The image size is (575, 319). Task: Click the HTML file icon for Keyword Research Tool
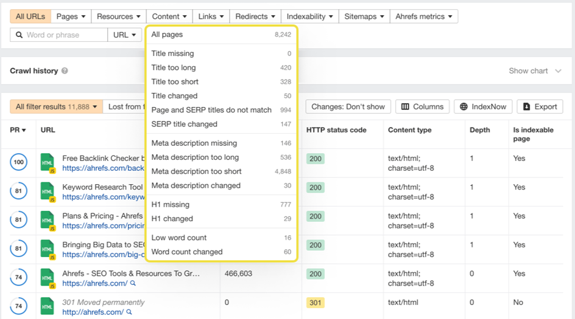click(48, 192)
